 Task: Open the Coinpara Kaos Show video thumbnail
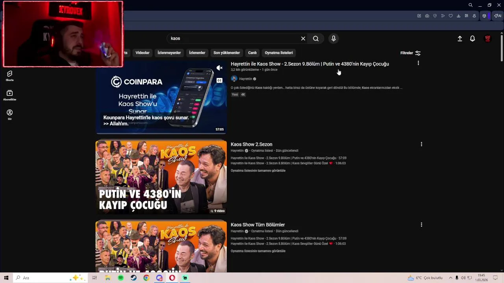[x=161, y=97]
